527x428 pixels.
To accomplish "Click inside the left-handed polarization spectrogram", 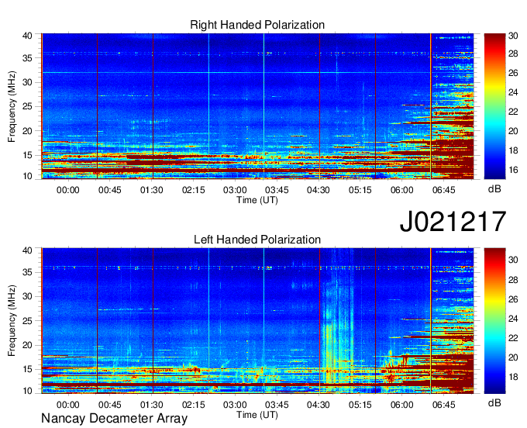I will coord(257,321).
